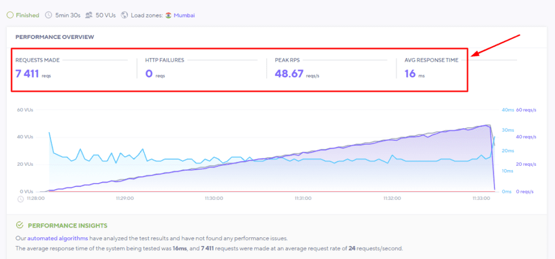Click the PERFORMANCE INSIGHTS heading
Screen dimensions: 555x259
coord(68,225)
